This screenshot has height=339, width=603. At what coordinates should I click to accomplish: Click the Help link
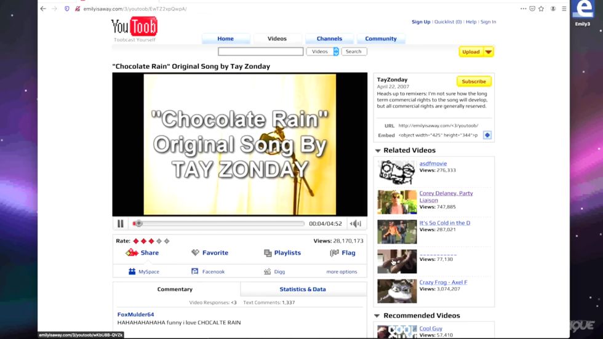click(471, 22)
